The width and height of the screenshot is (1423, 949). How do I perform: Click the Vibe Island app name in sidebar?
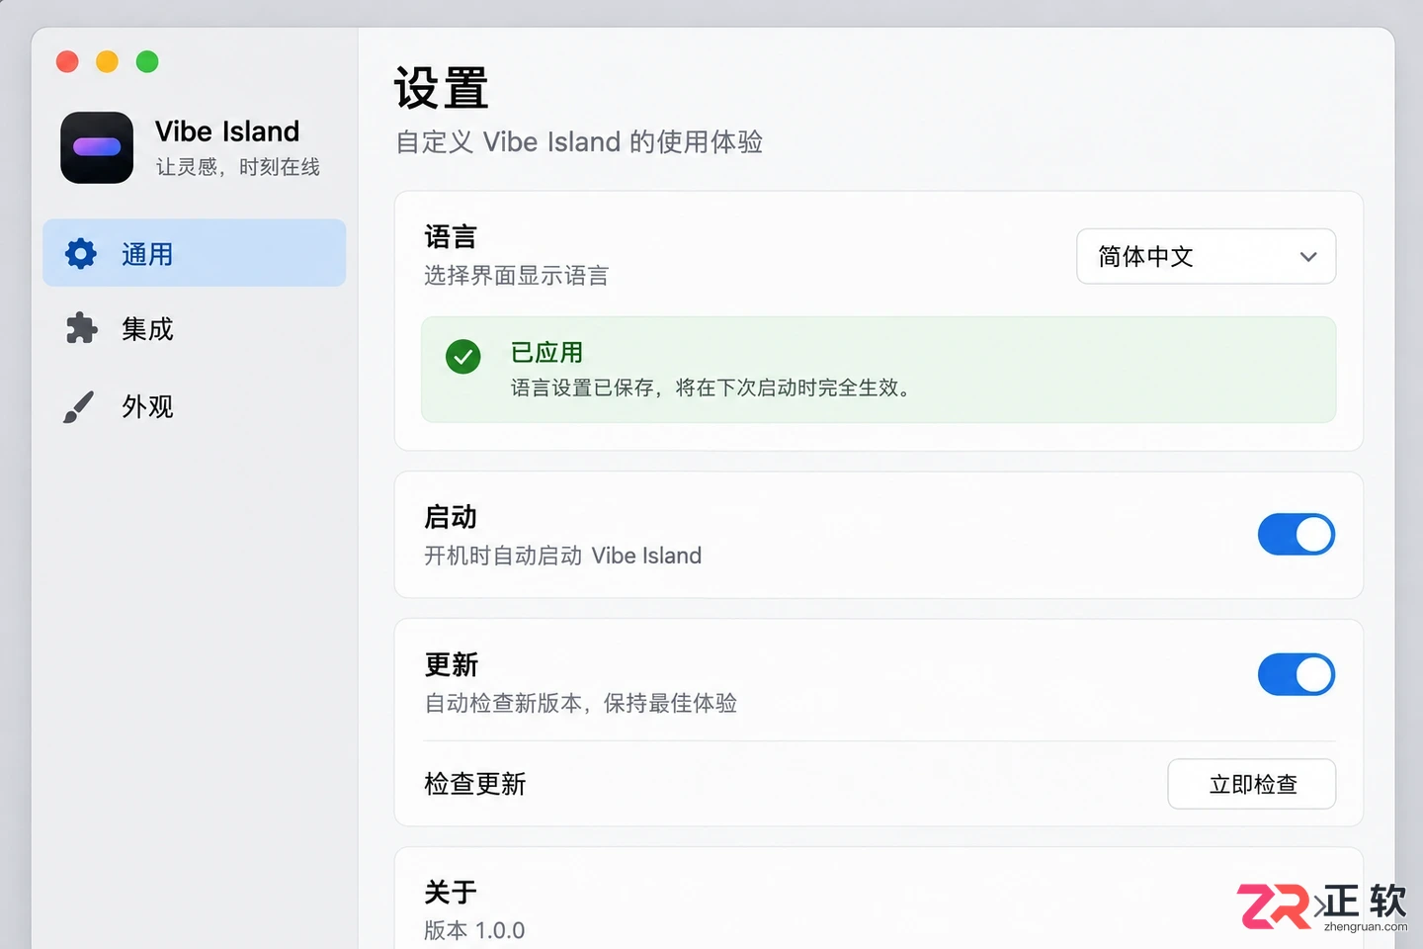tap(227, 131)
